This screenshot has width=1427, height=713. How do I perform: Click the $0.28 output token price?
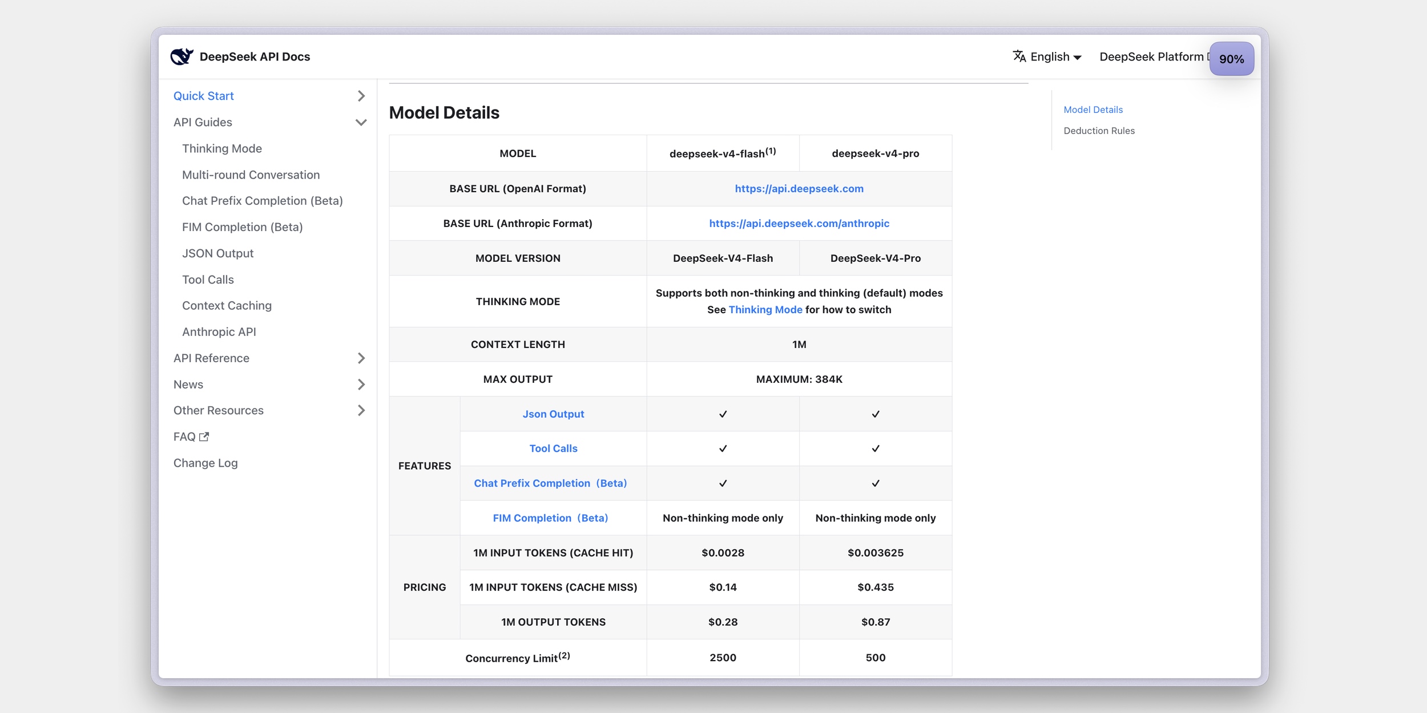click(723, 622)
